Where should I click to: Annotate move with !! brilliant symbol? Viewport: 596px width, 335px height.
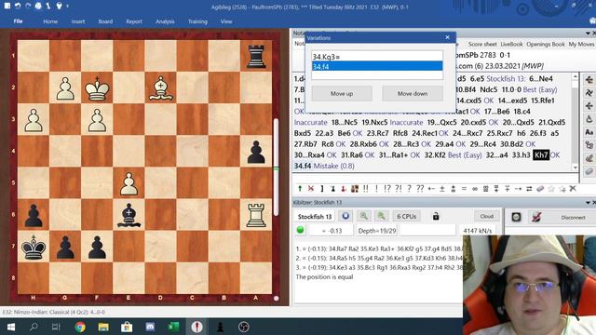coord(366,188)
